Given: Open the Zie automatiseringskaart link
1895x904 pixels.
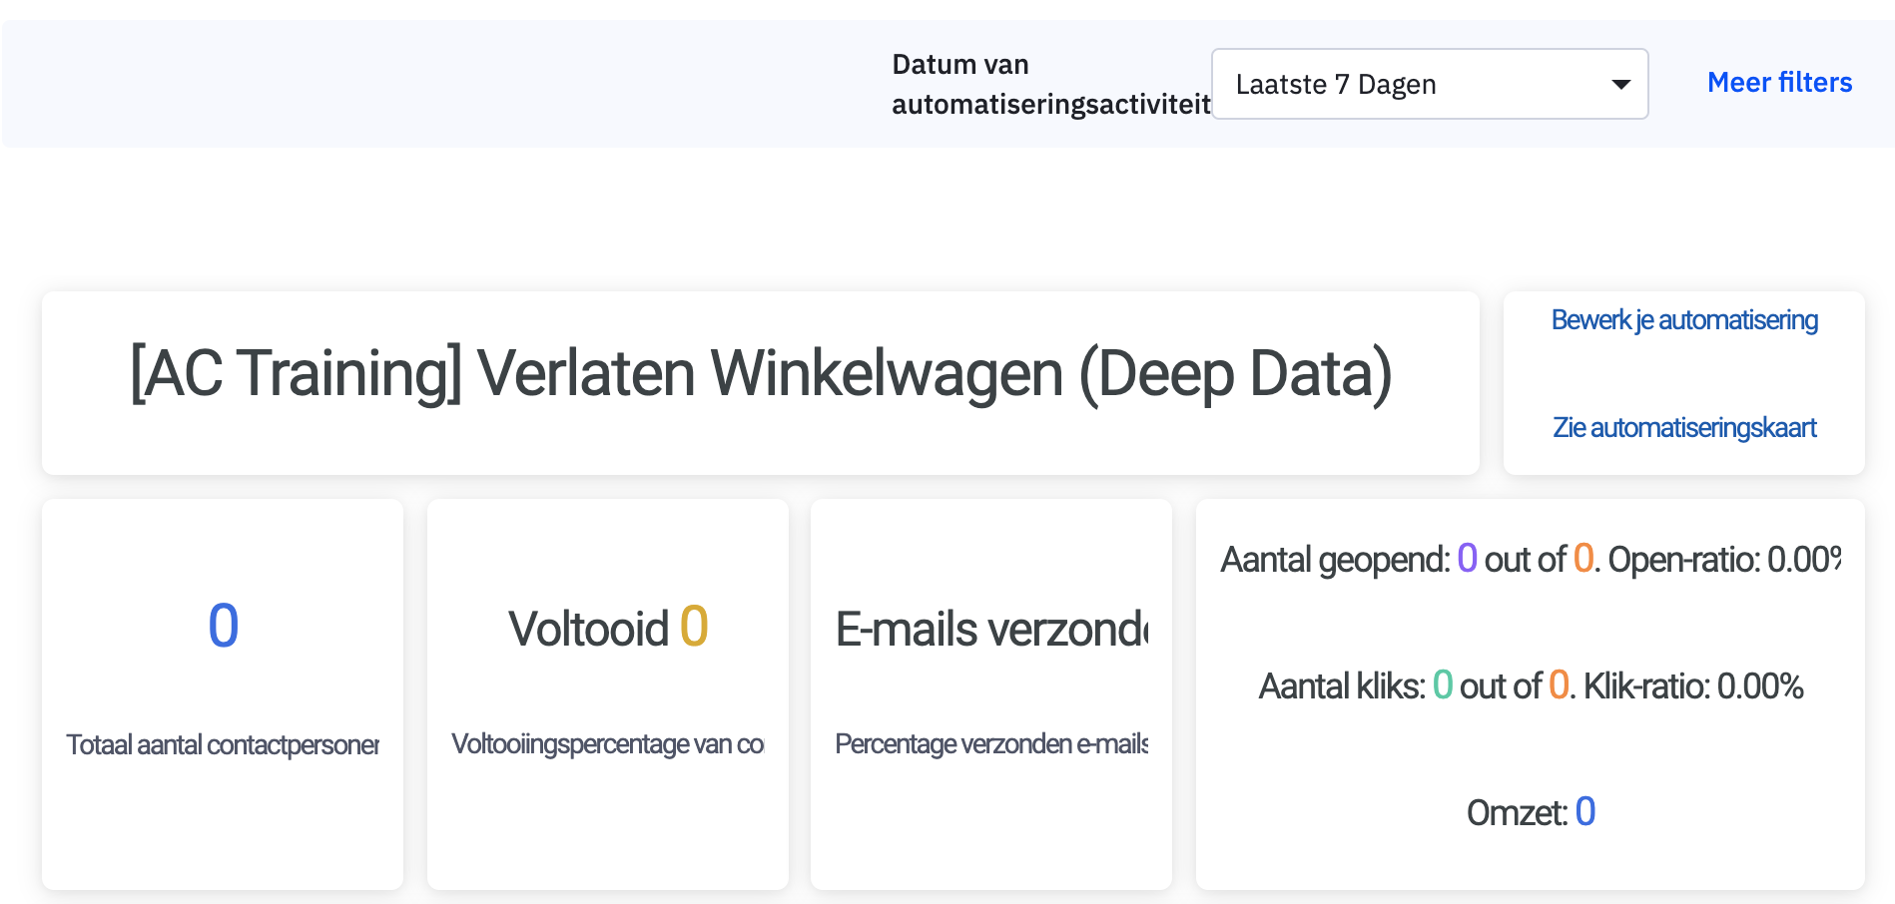Looking at the screenshot, I should pyautogui.click(x=1684, y=428).
